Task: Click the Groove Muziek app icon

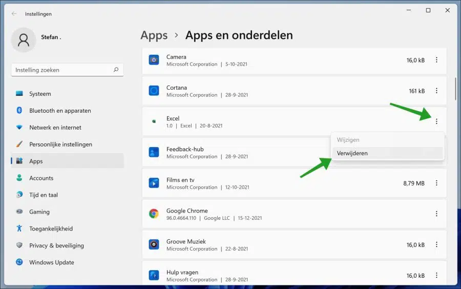Action: pos(154,244)
